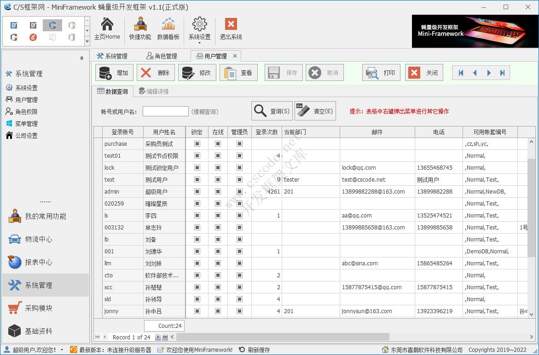The height and width of the screenshot is (355, 539).
Task: Click the 退出系统 exit system icon
Action: click(230, 29)
